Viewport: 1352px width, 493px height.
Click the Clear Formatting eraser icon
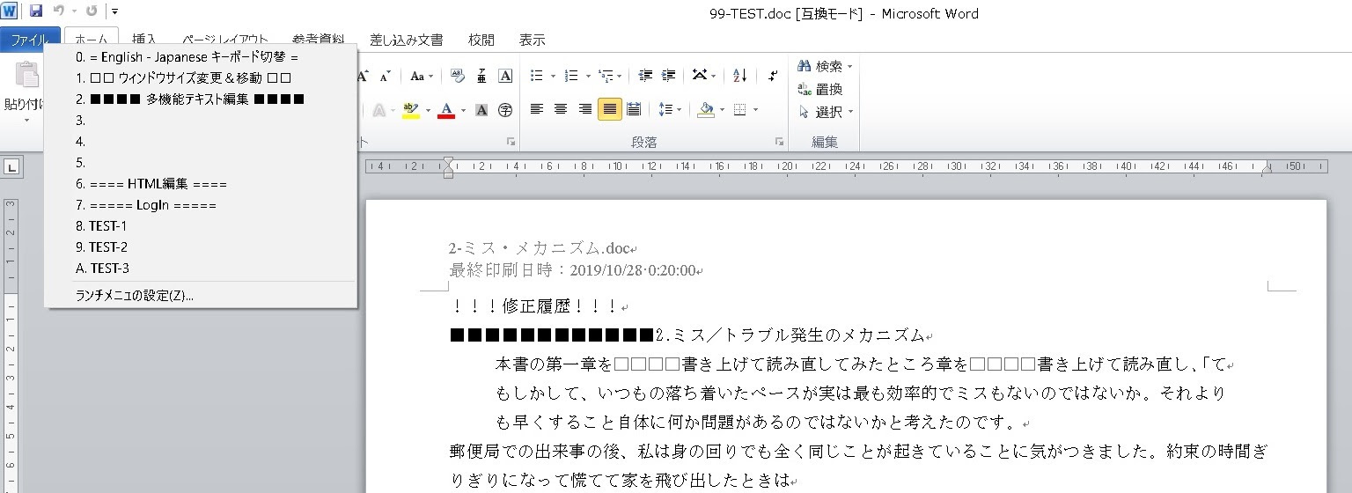[x=458, y=76]
